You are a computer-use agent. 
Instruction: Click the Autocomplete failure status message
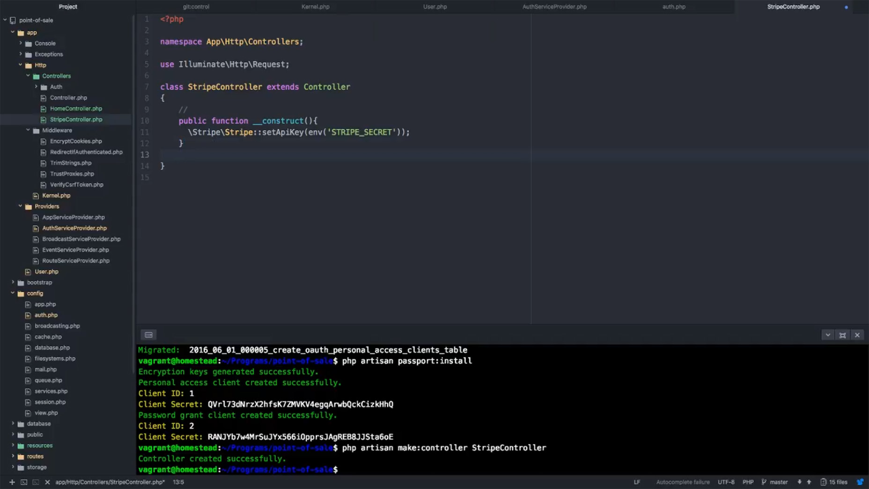[683, 482]
